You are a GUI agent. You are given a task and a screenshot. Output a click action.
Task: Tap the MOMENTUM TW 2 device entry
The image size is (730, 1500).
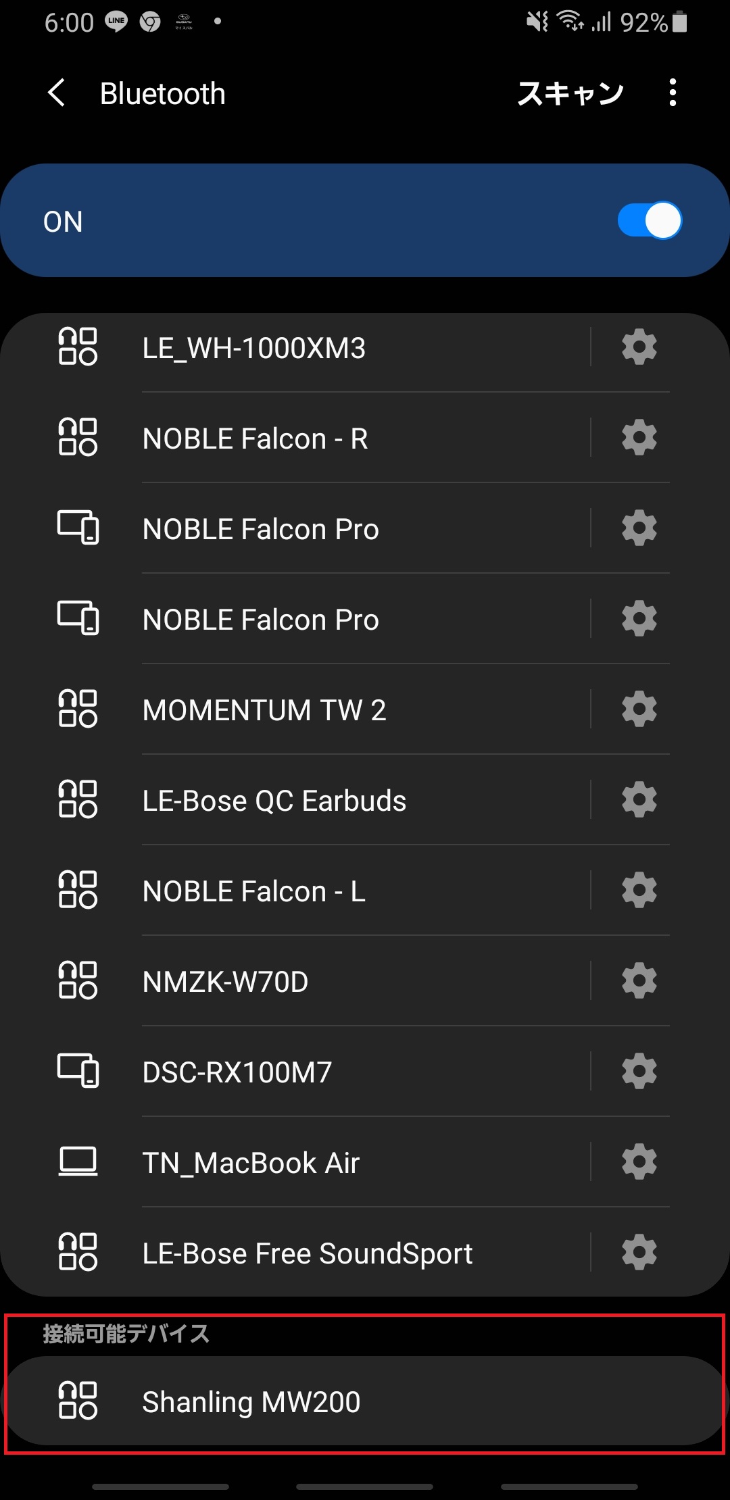[295, 709]
